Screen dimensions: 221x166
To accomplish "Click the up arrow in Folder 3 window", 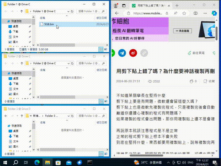I will [22, 116].
